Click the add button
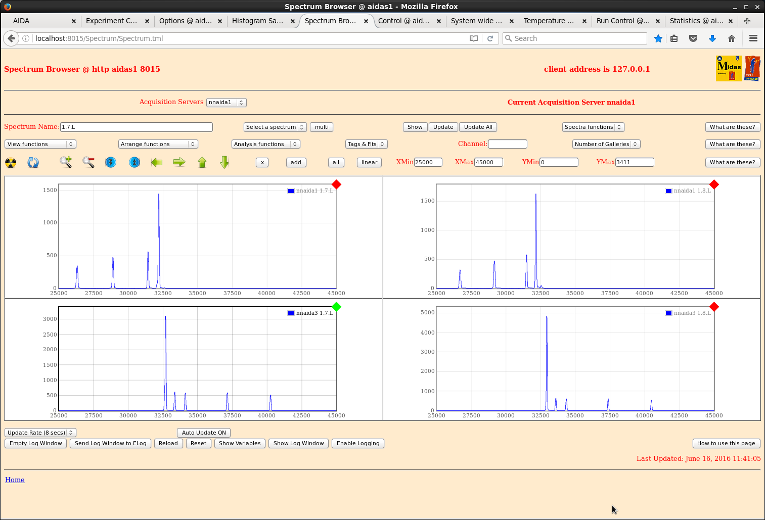Viewport: 765px width, 520px height. pos(296,162)
